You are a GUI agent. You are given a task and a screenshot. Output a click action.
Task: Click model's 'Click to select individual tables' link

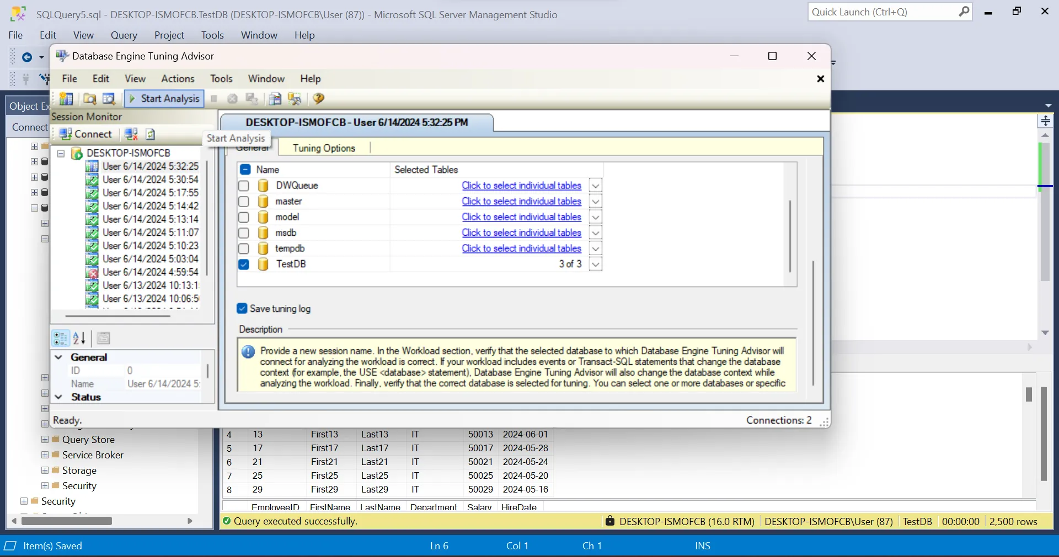click(x=521, y=217)
